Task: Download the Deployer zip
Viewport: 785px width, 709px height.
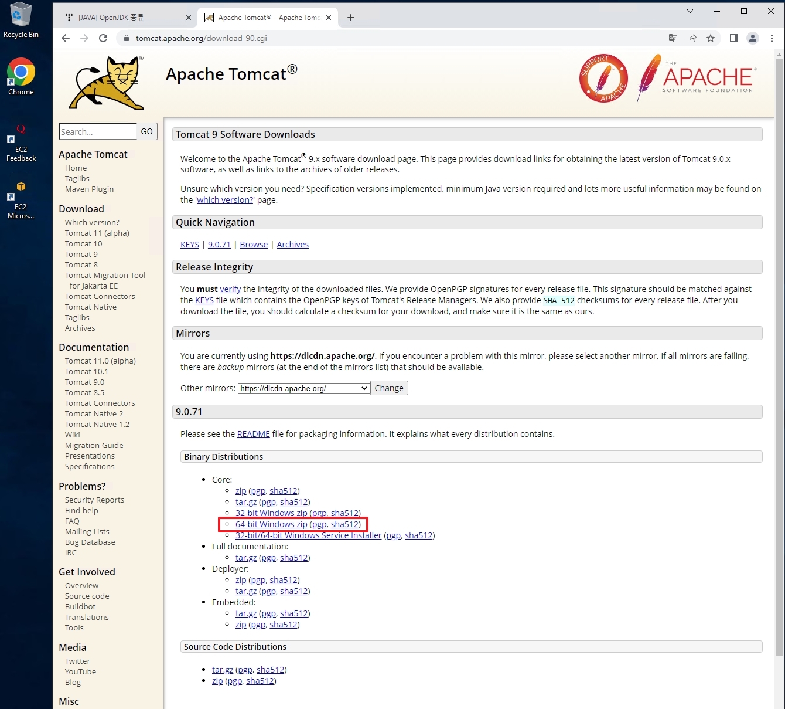Action: [241, 580]
